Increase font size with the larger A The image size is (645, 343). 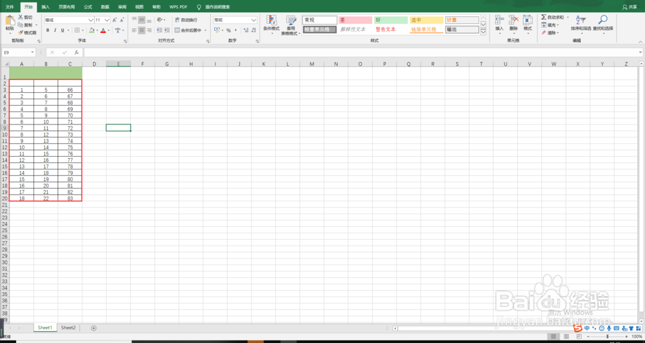click(x=115, y=20)
